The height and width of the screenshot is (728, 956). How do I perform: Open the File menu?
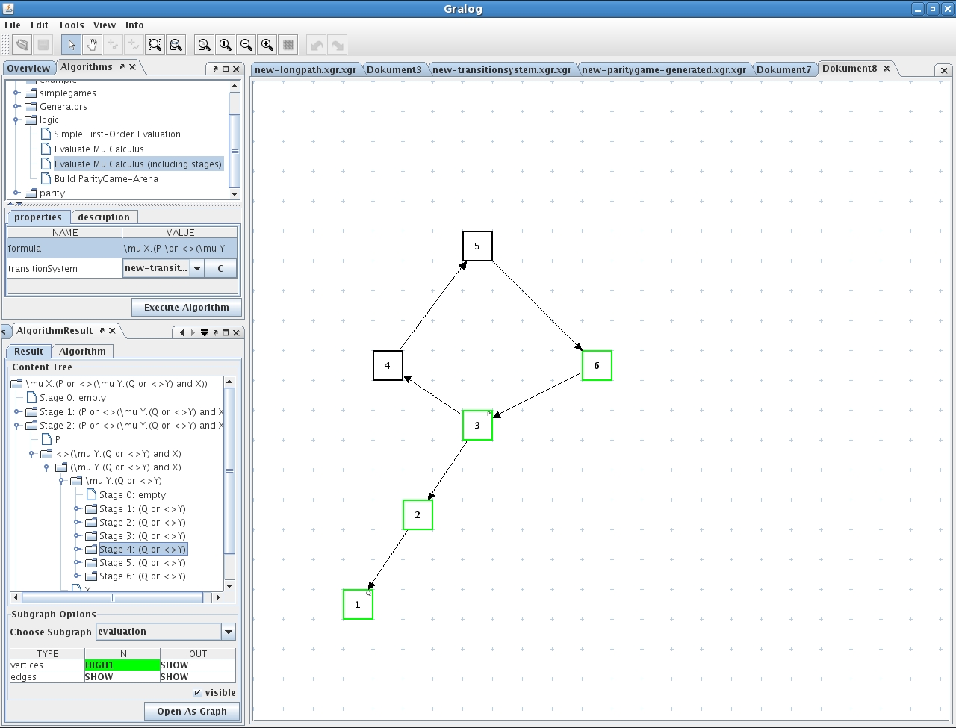coord(13,25)
